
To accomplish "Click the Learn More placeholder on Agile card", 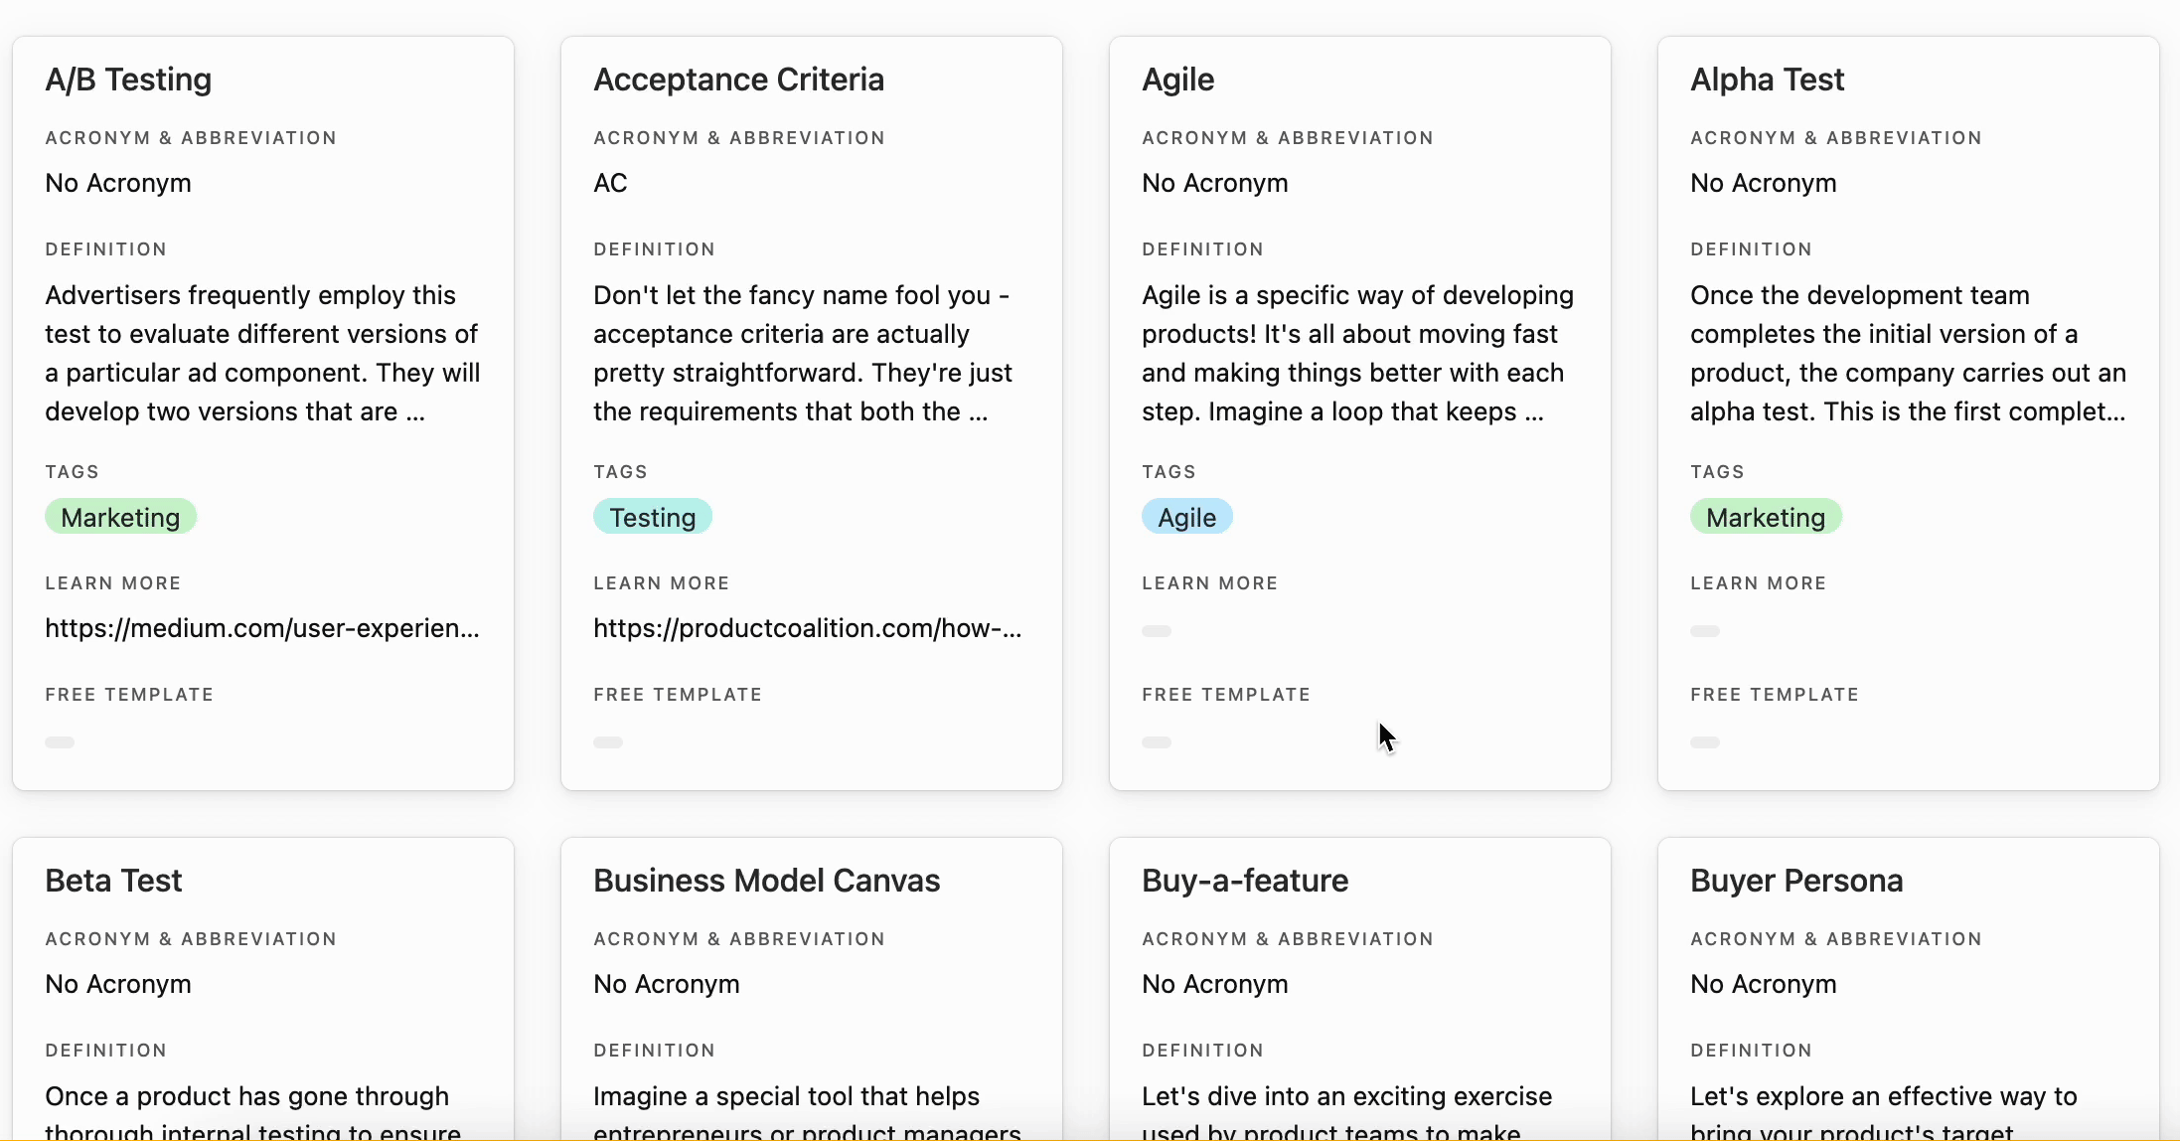I will pos(1157,630).
